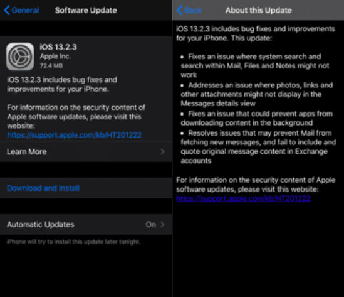The image size is (344, 297).
Task: Tap the 'install this update later tonight' note
Action: point(73,242)
